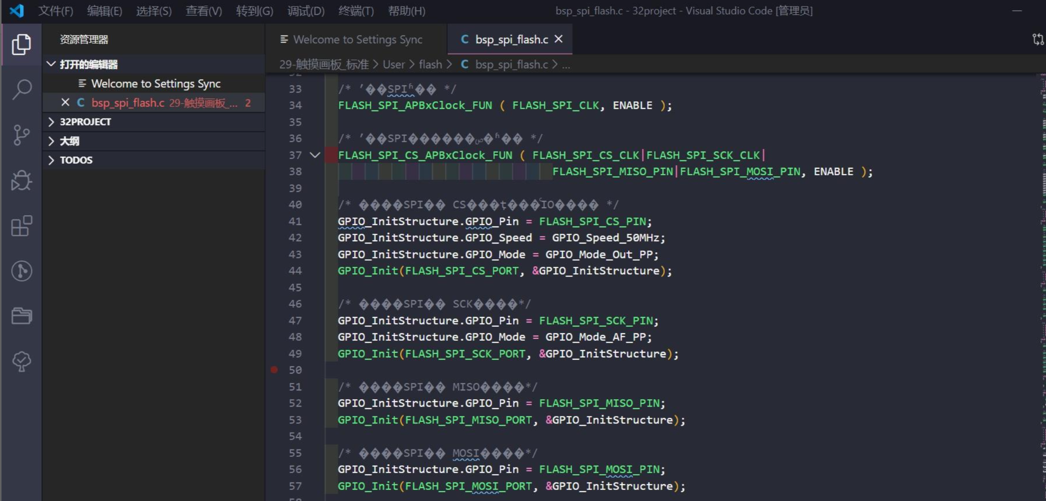Image resolution: width=1046 pixels, height=501 pixels.
Task: Select Welcome to Settings Sync in open editors
Action: click(x=154, y=84)
